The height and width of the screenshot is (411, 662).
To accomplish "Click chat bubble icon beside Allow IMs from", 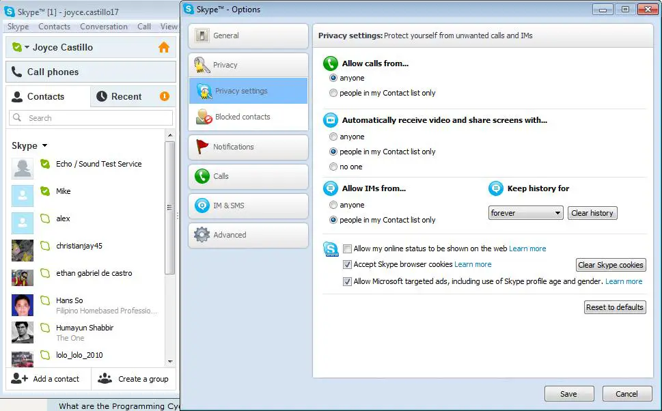I will pos(331,188).
